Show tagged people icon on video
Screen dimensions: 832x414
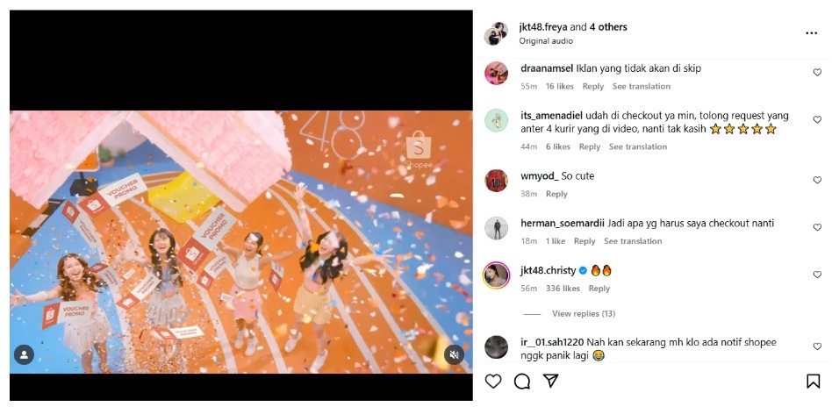coord(24,354)
